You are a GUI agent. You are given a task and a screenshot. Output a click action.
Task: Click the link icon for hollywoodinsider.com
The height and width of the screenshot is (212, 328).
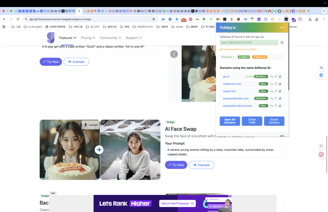276,98
